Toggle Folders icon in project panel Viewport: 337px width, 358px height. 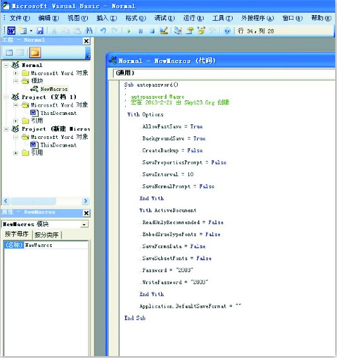point(35,52)
